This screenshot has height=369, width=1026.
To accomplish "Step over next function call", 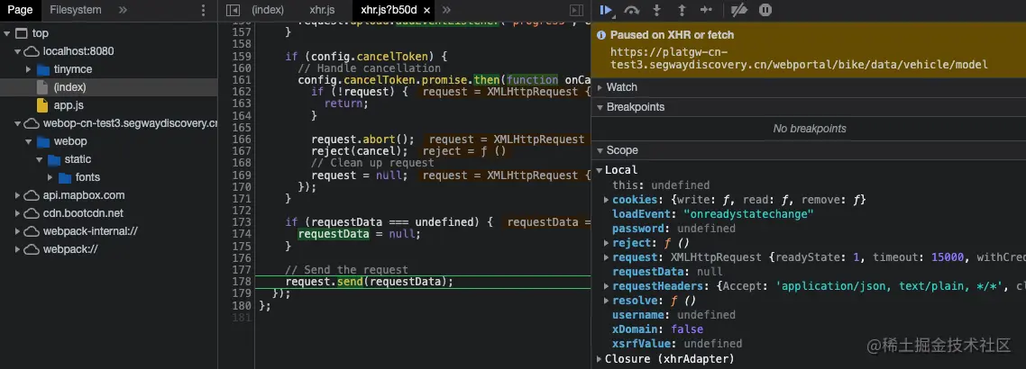I will point(631,10).
